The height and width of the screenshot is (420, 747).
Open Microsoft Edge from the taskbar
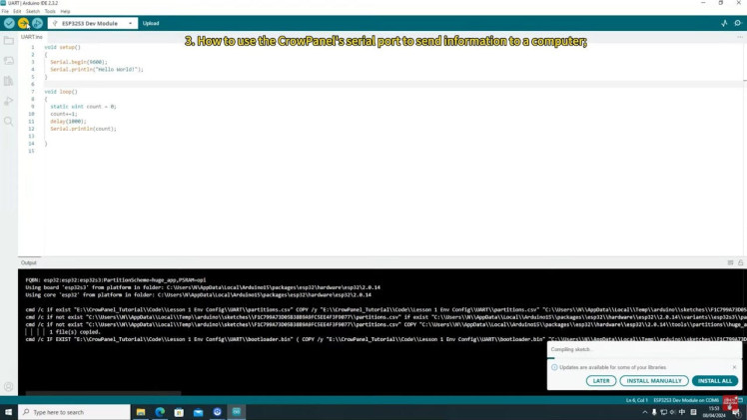coord(160,412)
